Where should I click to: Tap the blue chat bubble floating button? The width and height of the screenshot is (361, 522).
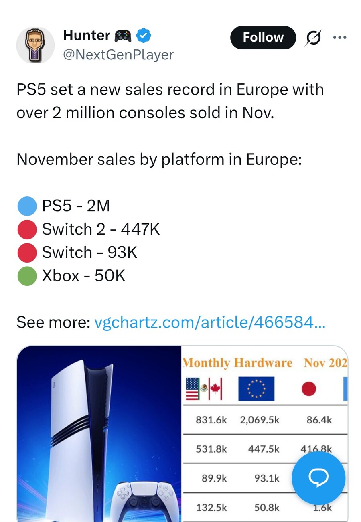(x=318, y=477)
